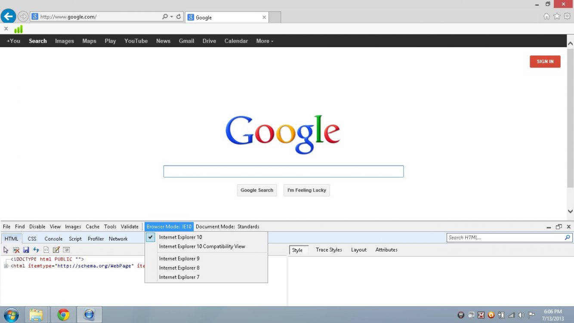Click the green bars toolbar icon
The image size is (574, 323).
pyautogui.click(x=19, y=29)
